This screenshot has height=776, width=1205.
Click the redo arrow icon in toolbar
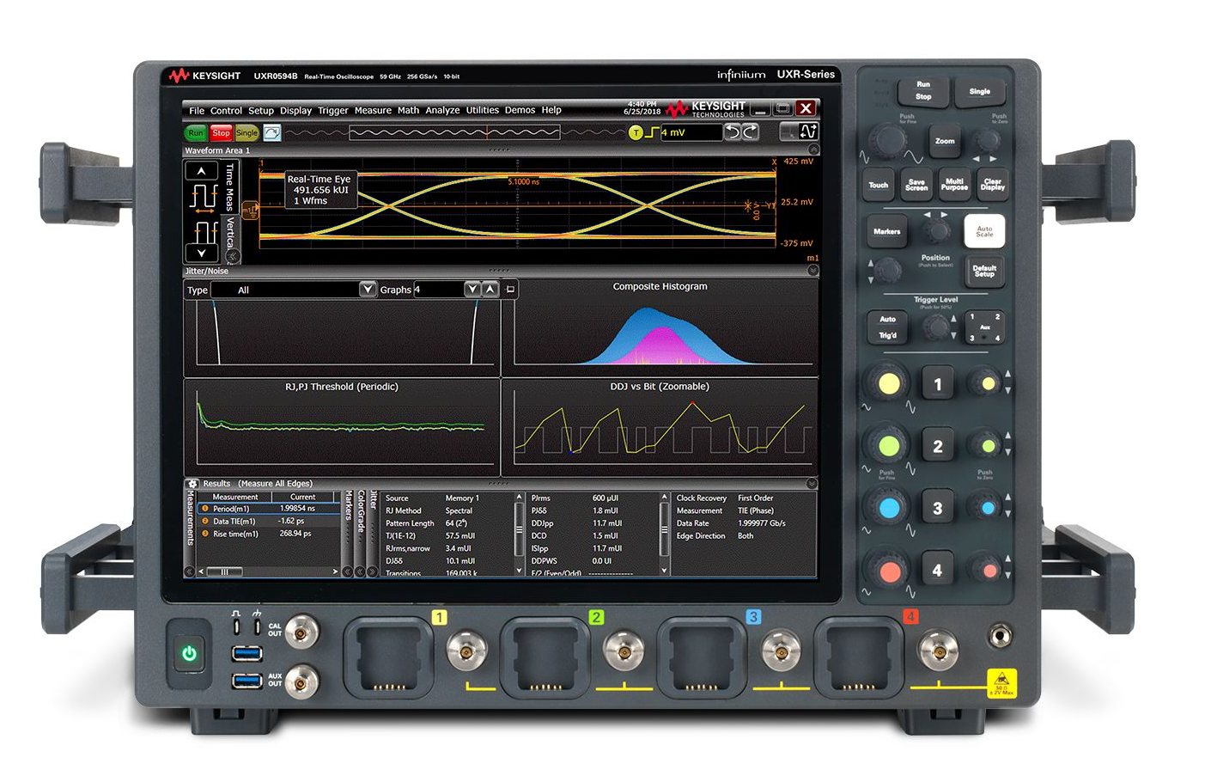pos(751,132)
